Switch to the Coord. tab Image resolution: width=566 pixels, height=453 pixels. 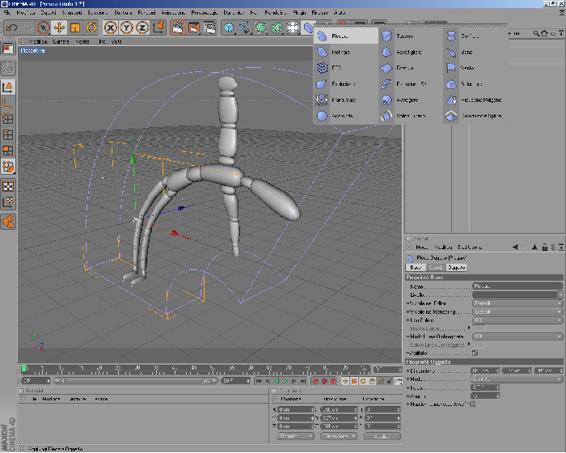(436, 267)
